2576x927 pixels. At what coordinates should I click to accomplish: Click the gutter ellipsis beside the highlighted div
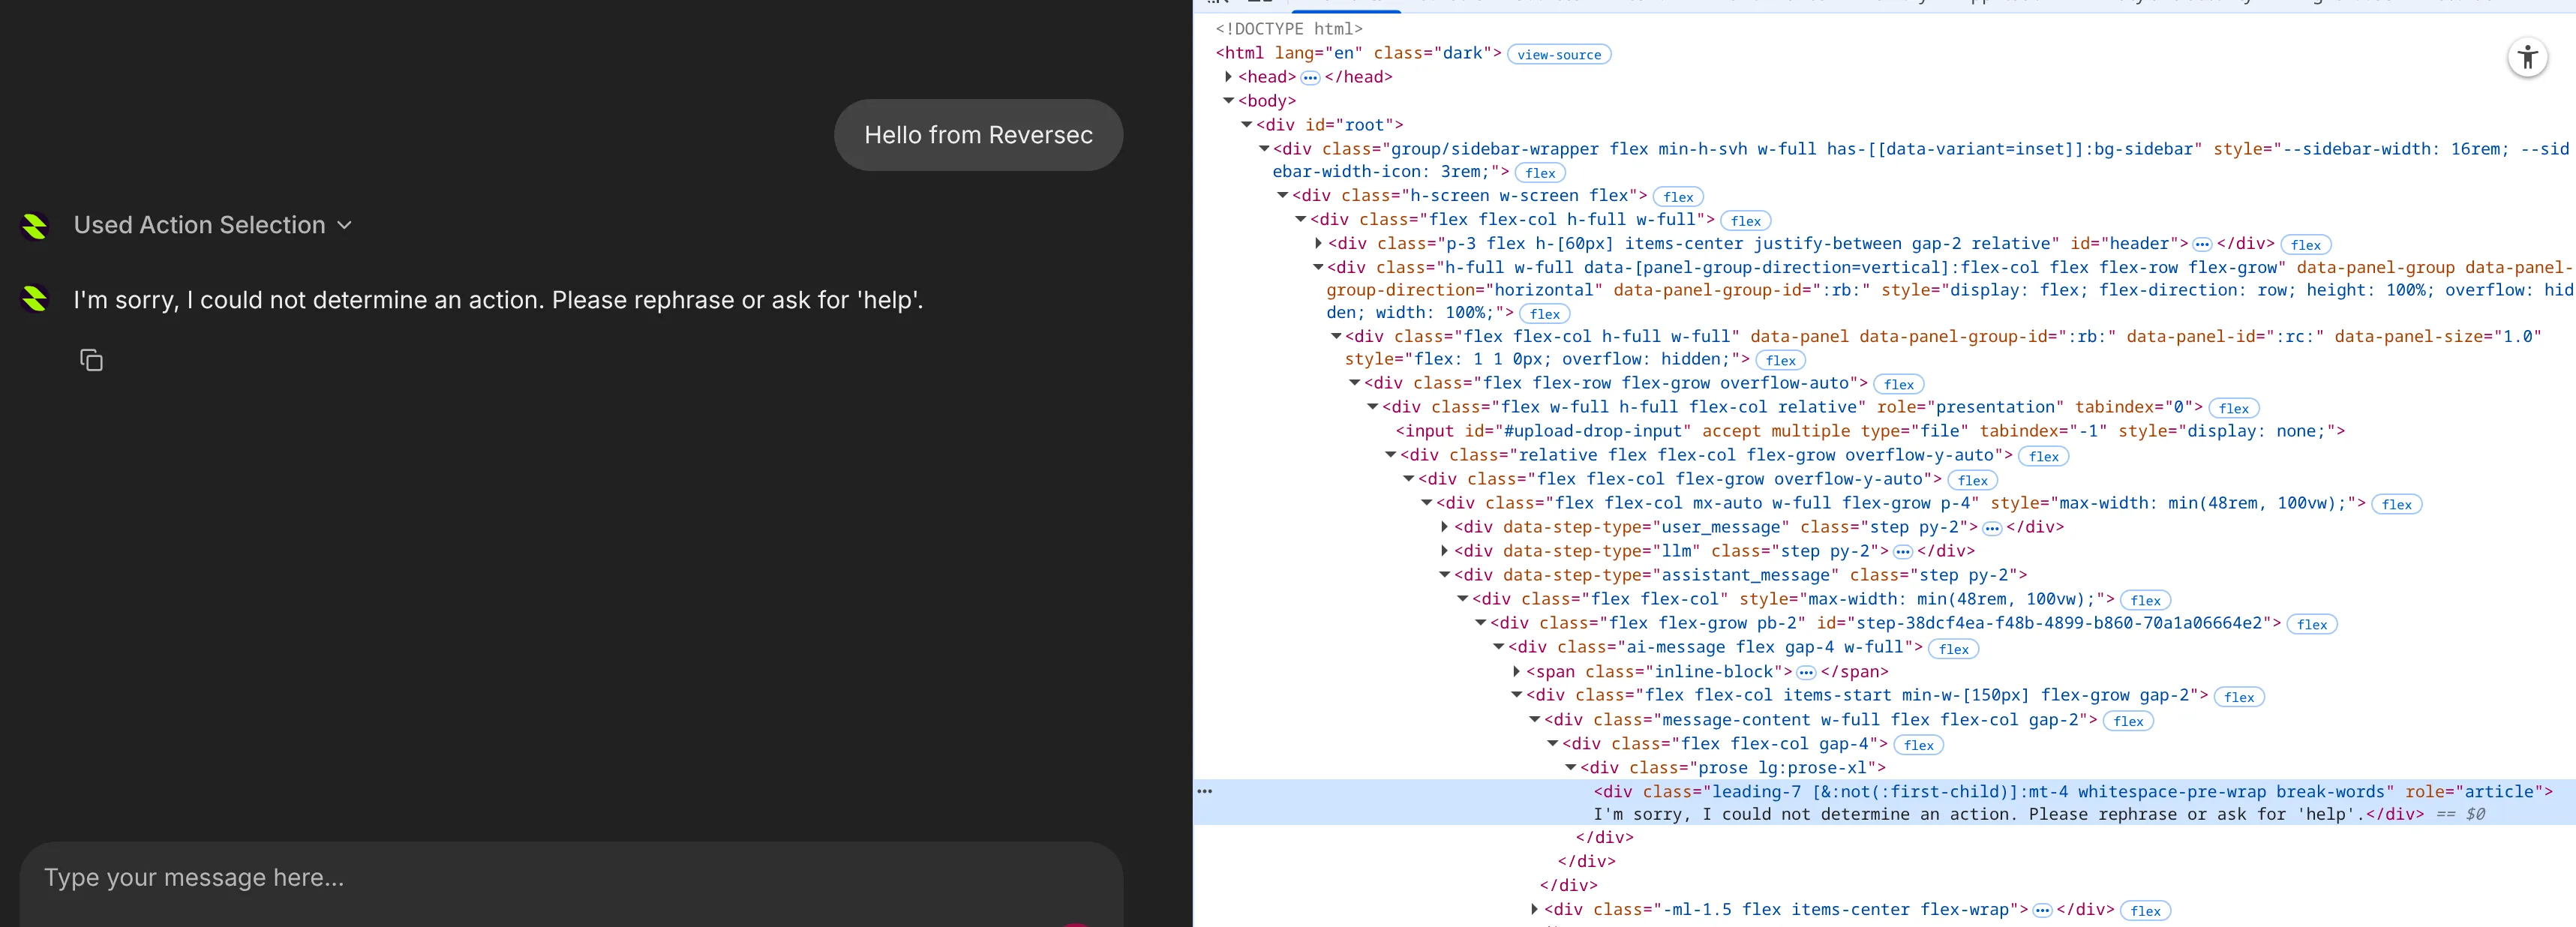click(x=1205, y=791)
